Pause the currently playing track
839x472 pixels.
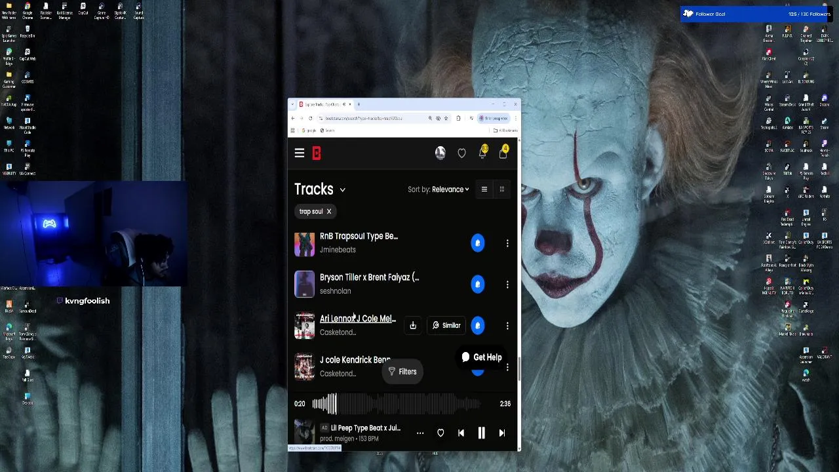tap(481, 433)
